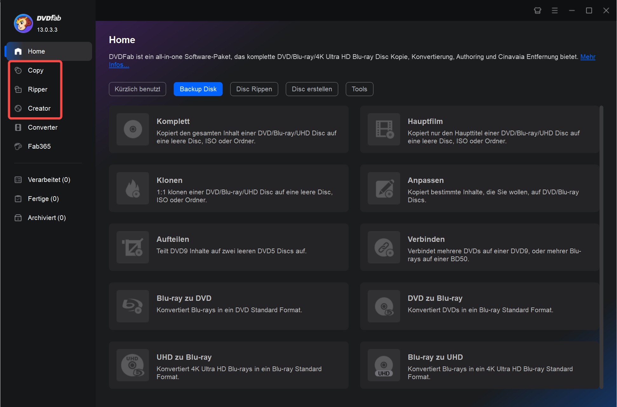
Task: Click the vertical scrollbar of module list
Action: [x=601, y=247]
